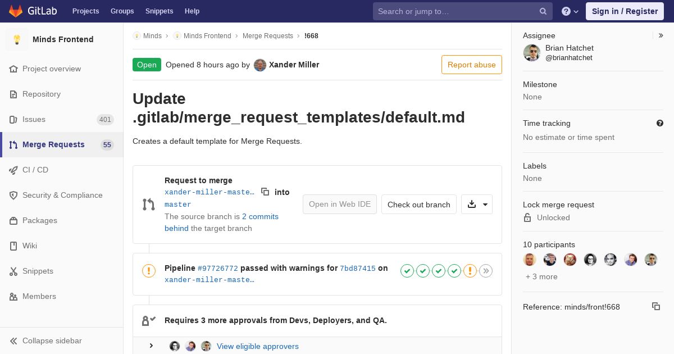Image resolution: width=674 pixels, height=354 pixels.
Task: Open the Help link in navbar
Action: coord(192,11)
